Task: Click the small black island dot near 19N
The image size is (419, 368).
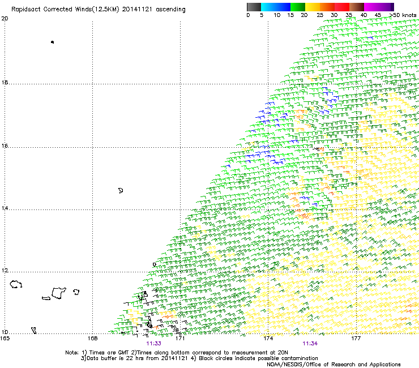Action: pos(52,42)
